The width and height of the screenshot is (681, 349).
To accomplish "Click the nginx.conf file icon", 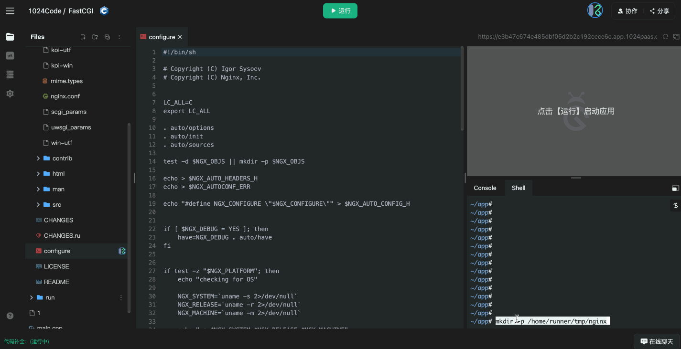I will point(45,96).
